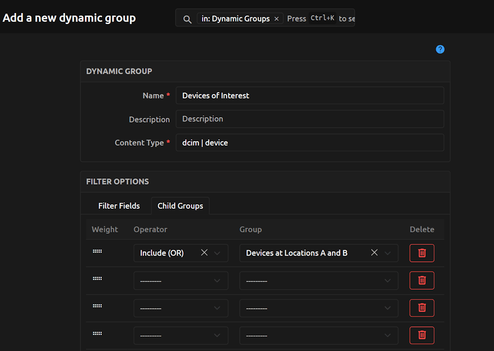Select the Child Groups tab
The image size is (494, 351).
(x=180, y=205)
